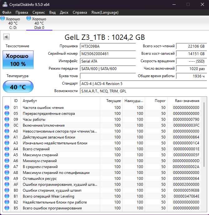209x215 pixels.
Task: Click the blue status orb of Disk 0
Action: (x=29, y=18)
